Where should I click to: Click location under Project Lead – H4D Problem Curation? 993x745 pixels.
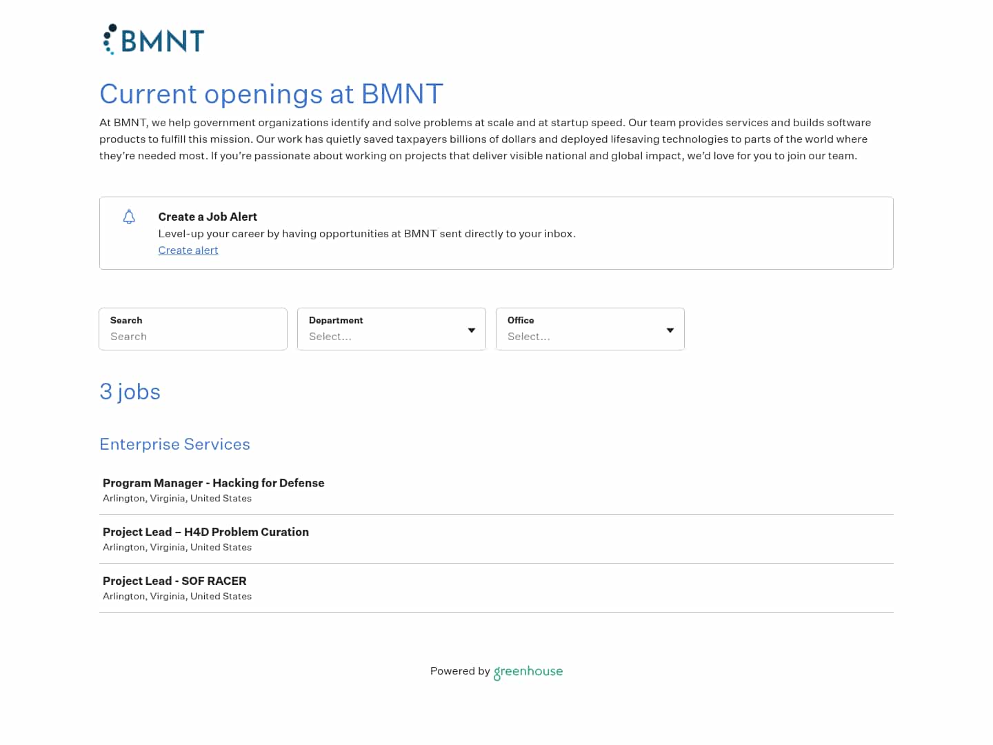tap(177, 547)
